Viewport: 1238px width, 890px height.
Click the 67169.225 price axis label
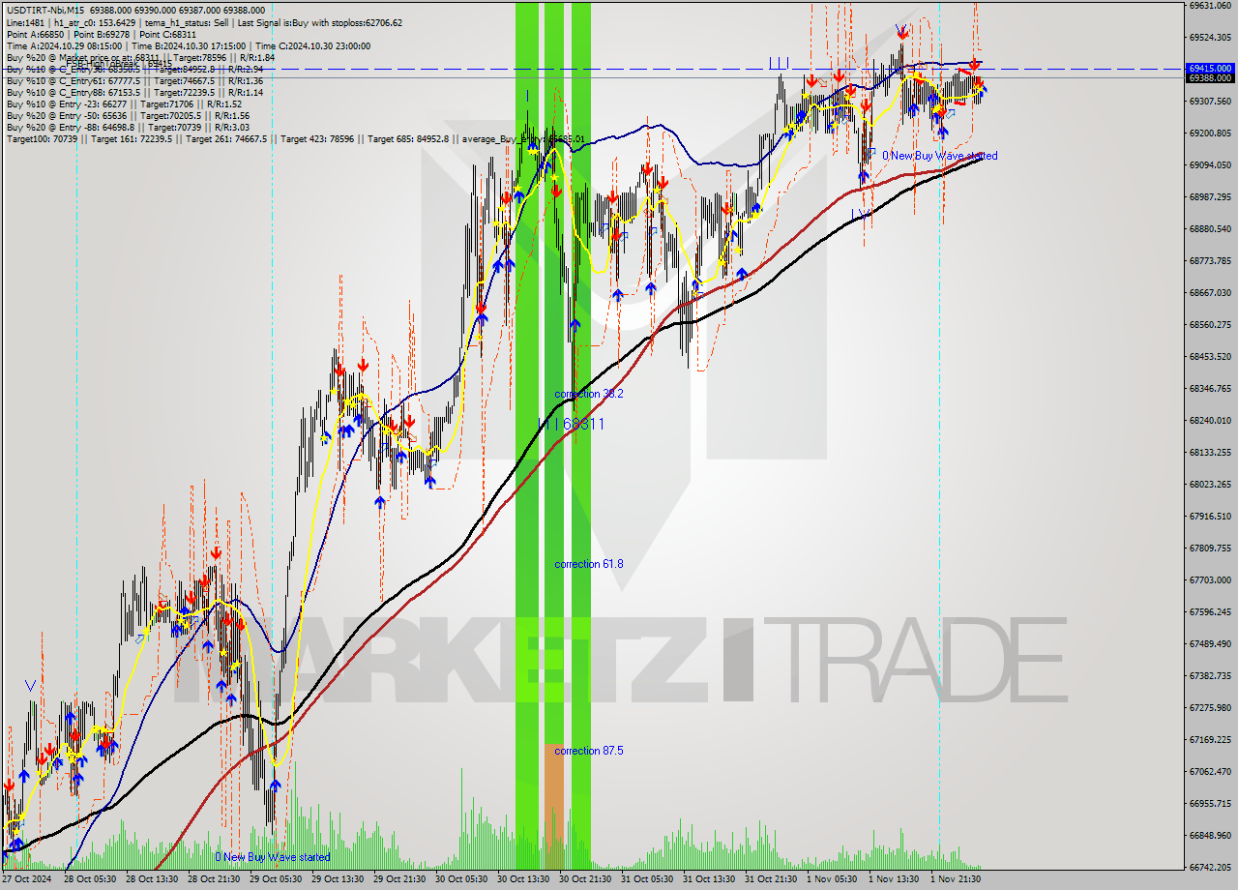tap(1210, 739)
